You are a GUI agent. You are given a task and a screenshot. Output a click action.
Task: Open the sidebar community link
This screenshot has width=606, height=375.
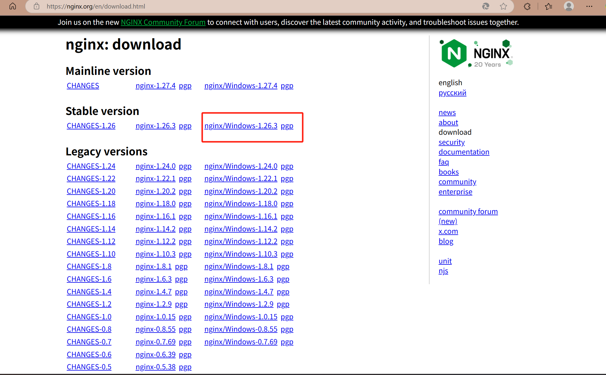click(x=457, y=182)
